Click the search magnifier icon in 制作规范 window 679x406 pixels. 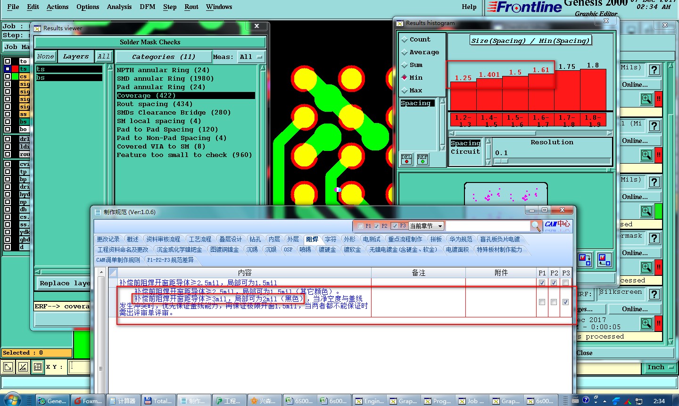click(x=536, y=226)
